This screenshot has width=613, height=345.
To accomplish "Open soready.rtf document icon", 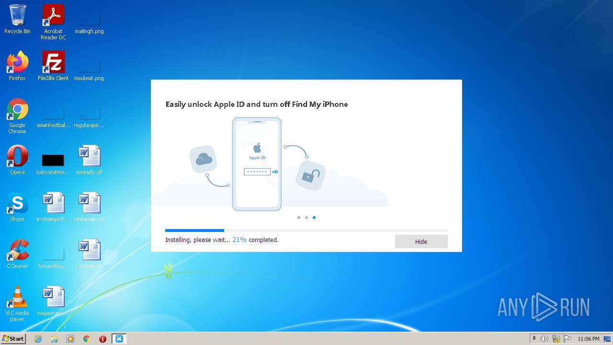I will coord(89,160).
